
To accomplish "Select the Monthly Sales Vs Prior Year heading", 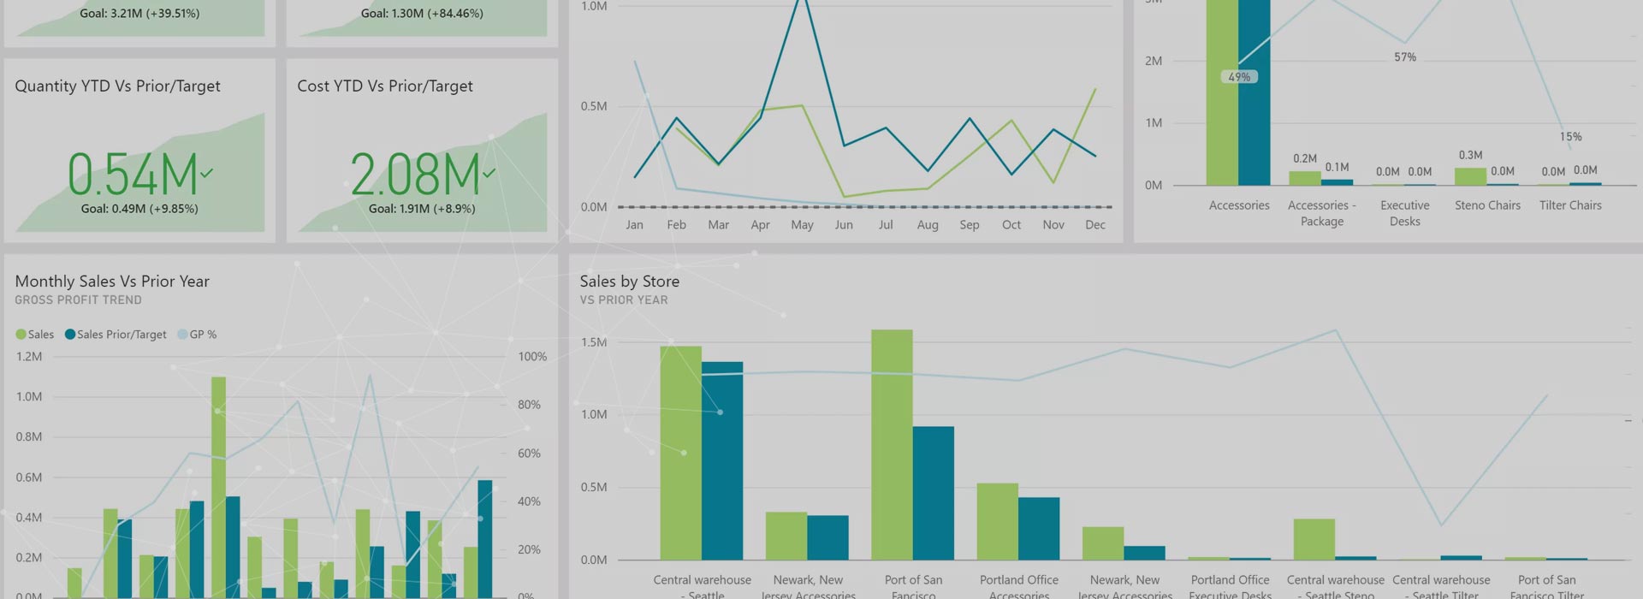I will tap(112, 282).
